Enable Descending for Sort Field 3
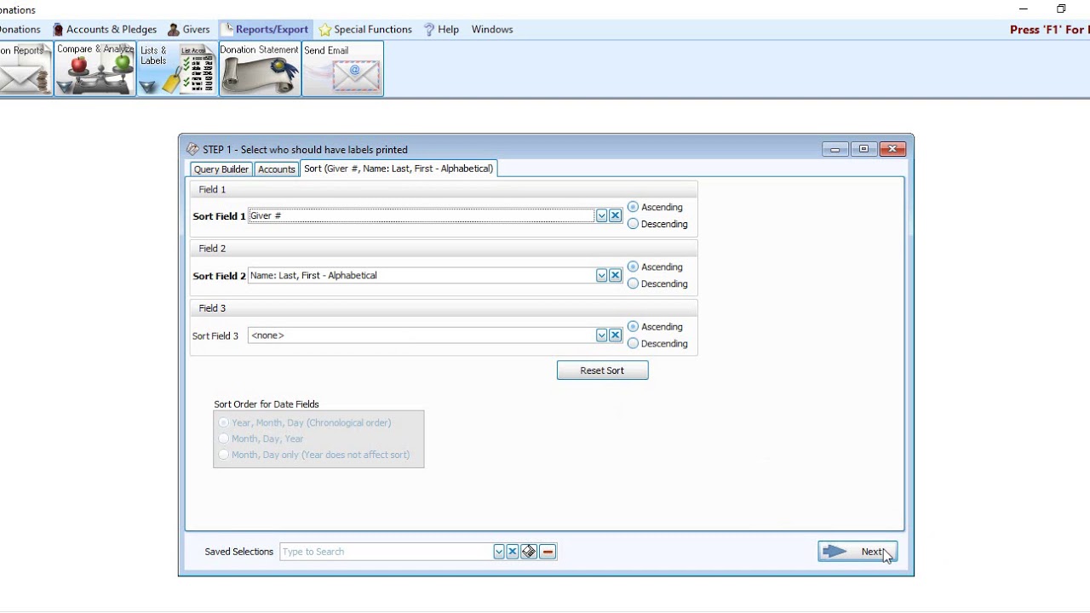This screenshot has height=613, width=1090. [633, 343]
